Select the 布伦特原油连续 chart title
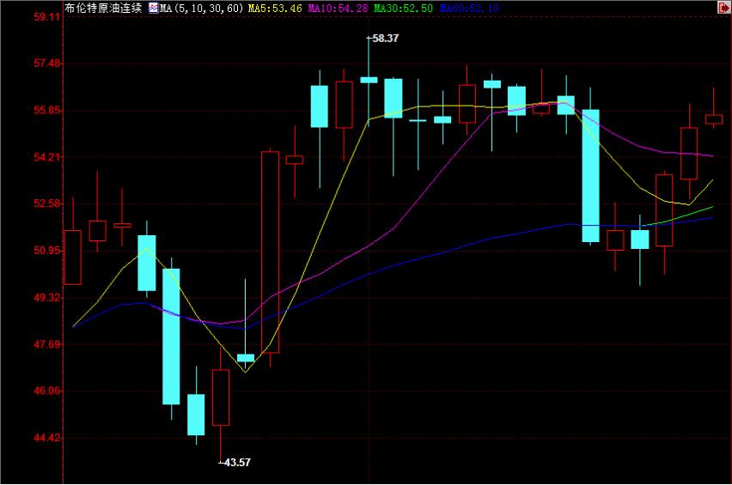The image size is (732, 485). (x=103, y=9)
